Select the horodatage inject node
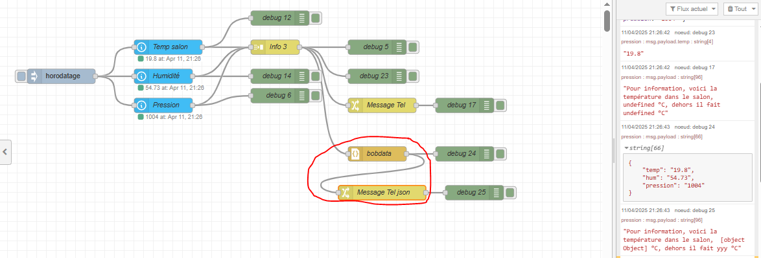The height and width of the screenshot is (258, 761). 61,76
